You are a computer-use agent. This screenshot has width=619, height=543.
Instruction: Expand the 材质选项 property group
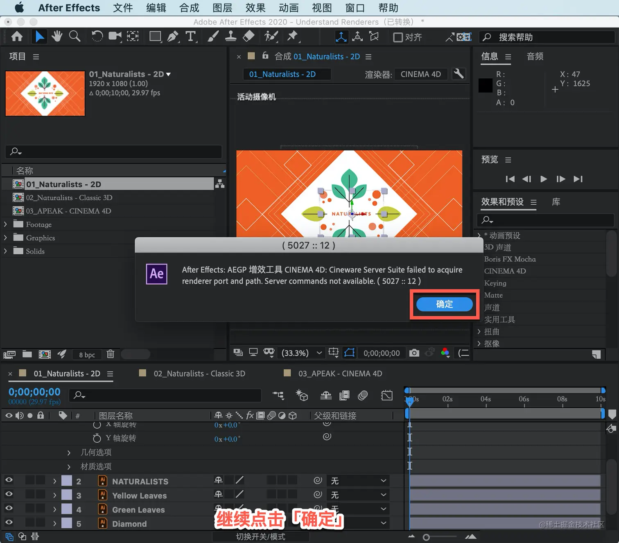(69, 467)
